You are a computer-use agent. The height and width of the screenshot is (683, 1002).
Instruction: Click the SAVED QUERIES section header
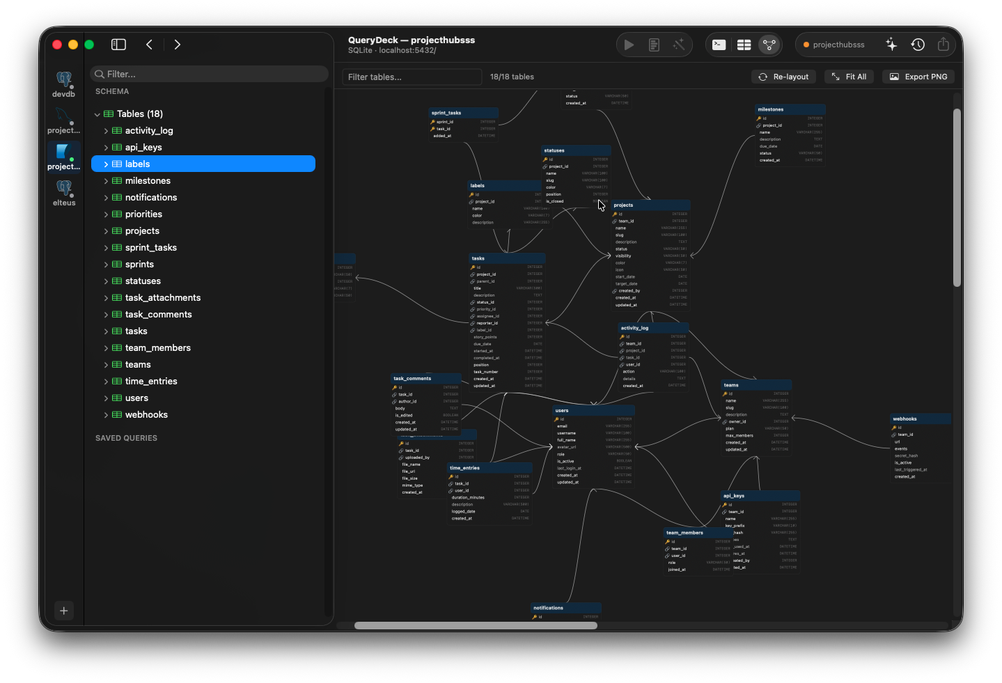(x=126, y=438)
